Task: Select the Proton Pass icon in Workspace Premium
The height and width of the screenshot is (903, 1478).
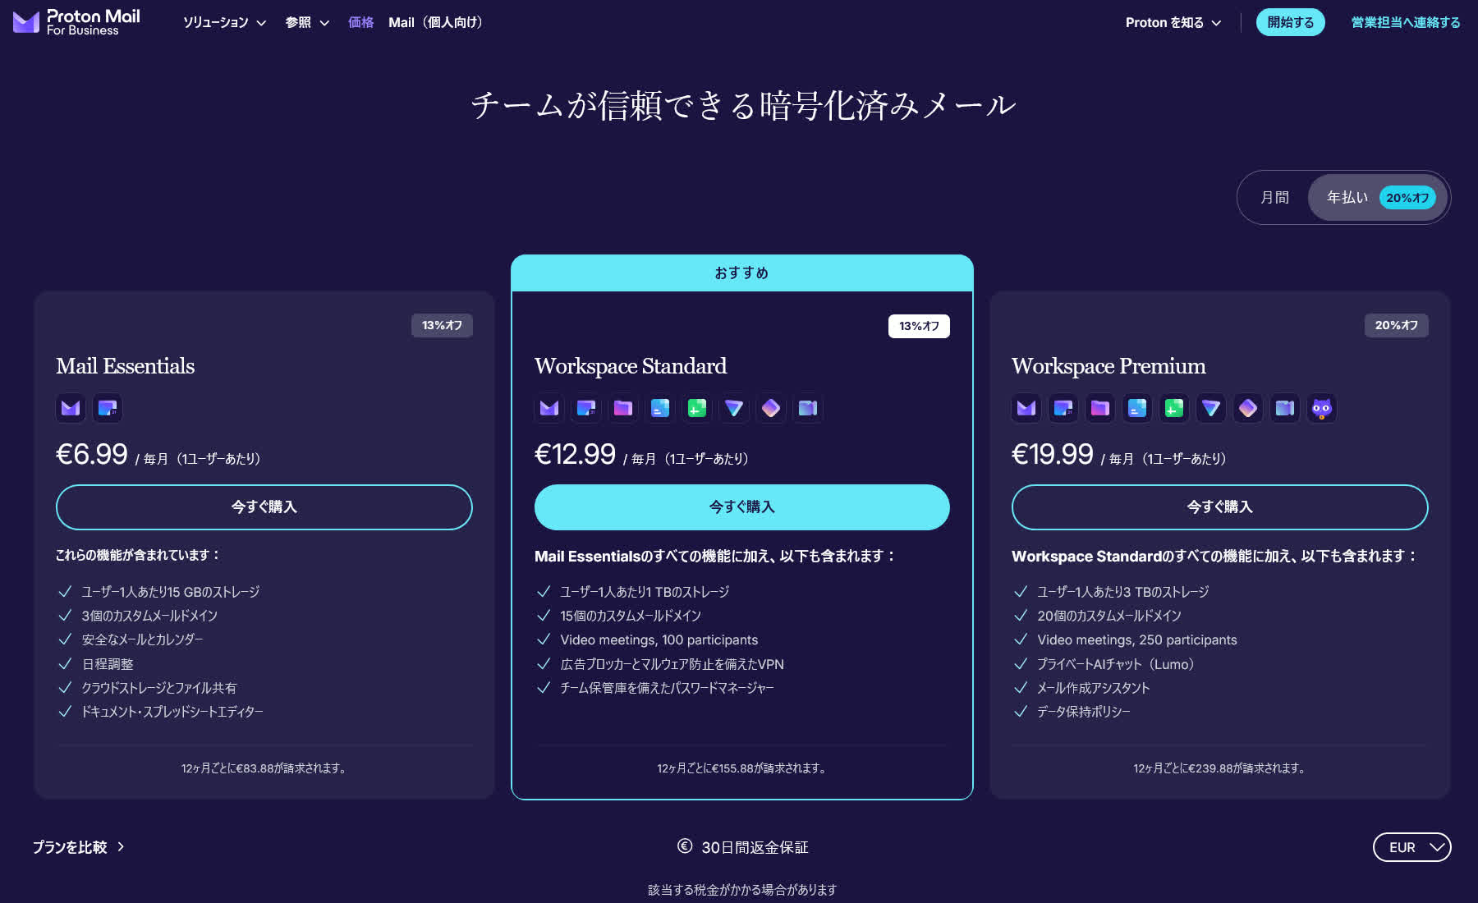Action: [x=1247, y=408]
